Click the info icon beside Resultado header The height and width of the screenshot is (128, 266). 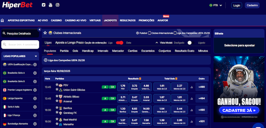click(140, 79)
